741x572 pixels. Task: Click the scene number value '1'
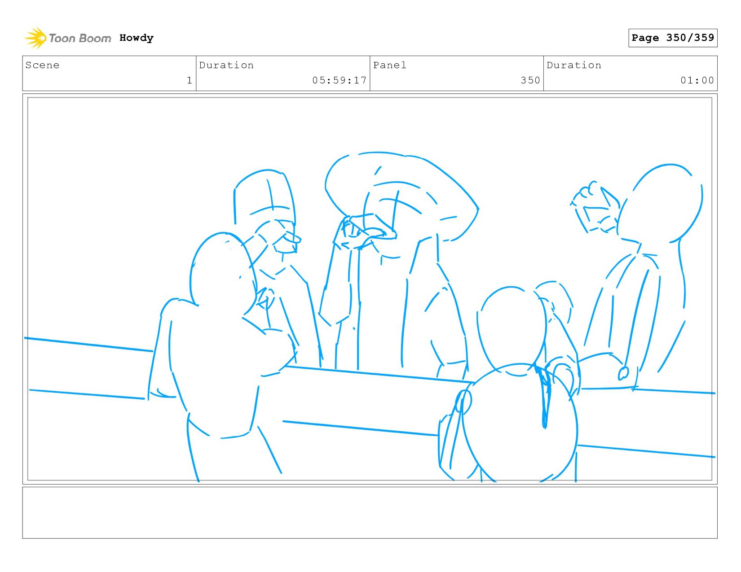click(190, 80)
